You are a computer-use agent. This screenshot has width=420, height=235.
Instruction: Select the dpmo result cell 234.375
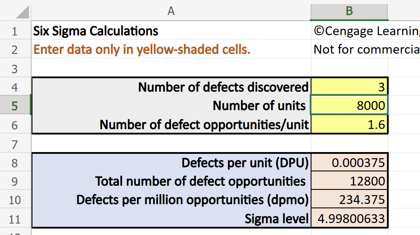[x=350, y=200]
